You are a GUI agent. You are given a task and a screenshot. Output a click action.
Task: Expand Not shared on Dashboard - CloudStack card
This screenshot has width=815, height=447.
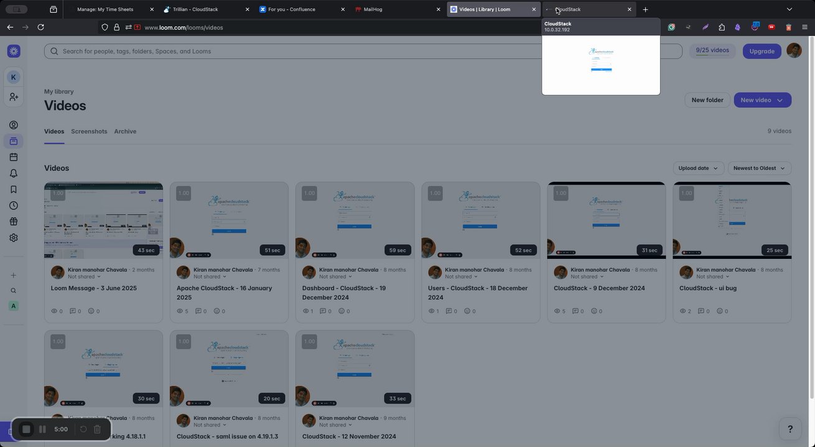[335, 277]
